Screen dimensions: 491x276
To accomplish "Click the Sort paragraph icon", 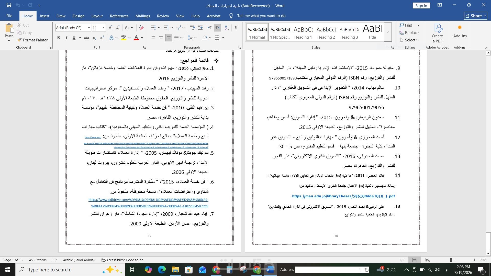I will 227,28.
